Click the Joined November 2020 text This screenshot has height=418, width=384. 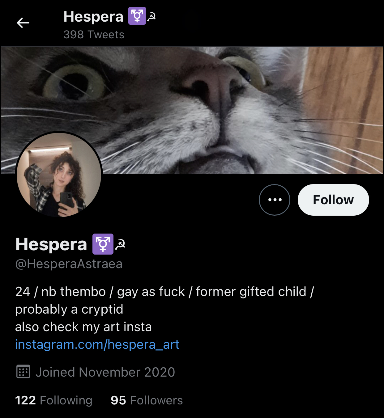[105, 372]
